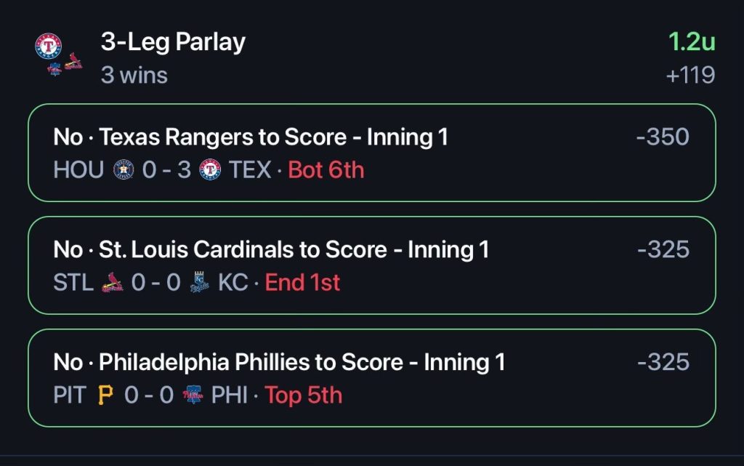Click the Bot 6th game status
The height and width of the screenshot is (466, 744).
coord(326,170)
